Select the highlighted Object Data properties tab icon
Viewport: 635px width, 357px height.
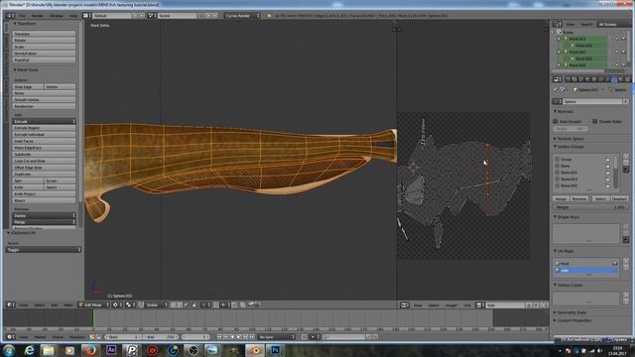click(x=614, y=79)
